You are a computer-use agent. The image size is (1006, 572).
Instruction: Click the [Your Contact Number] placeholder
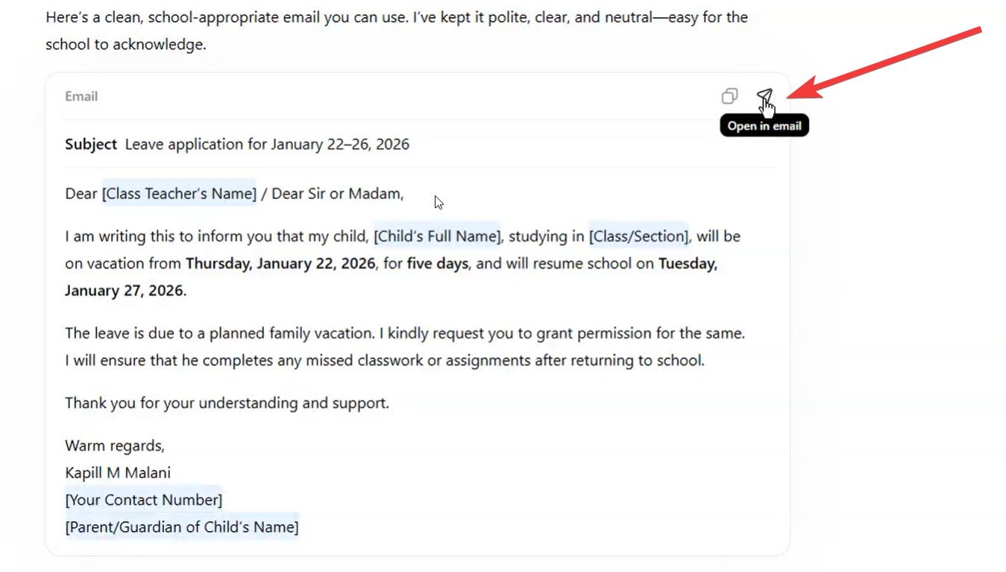coord(143,499)
